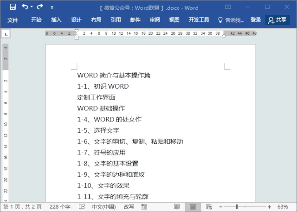
Task: Click the language 中文(中国) indicator
Action: click(x=104, y=207)
